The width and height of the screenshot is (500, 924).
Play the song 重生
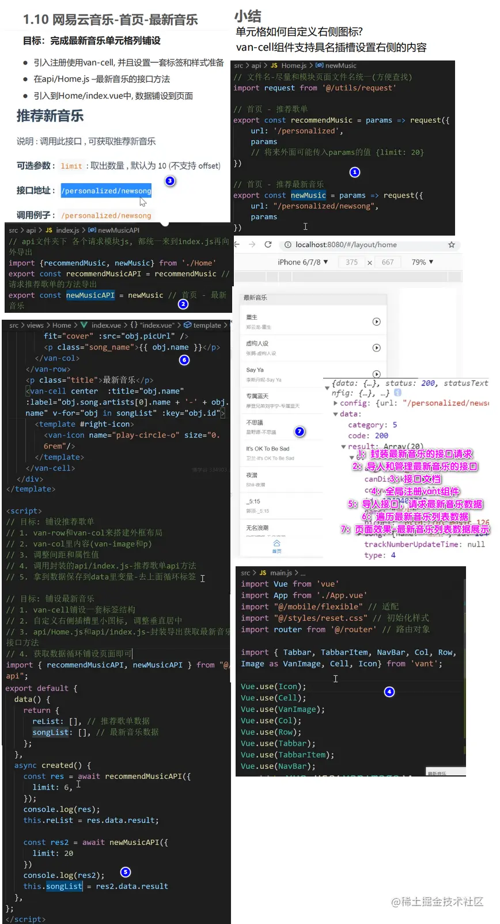click(376, 322)
